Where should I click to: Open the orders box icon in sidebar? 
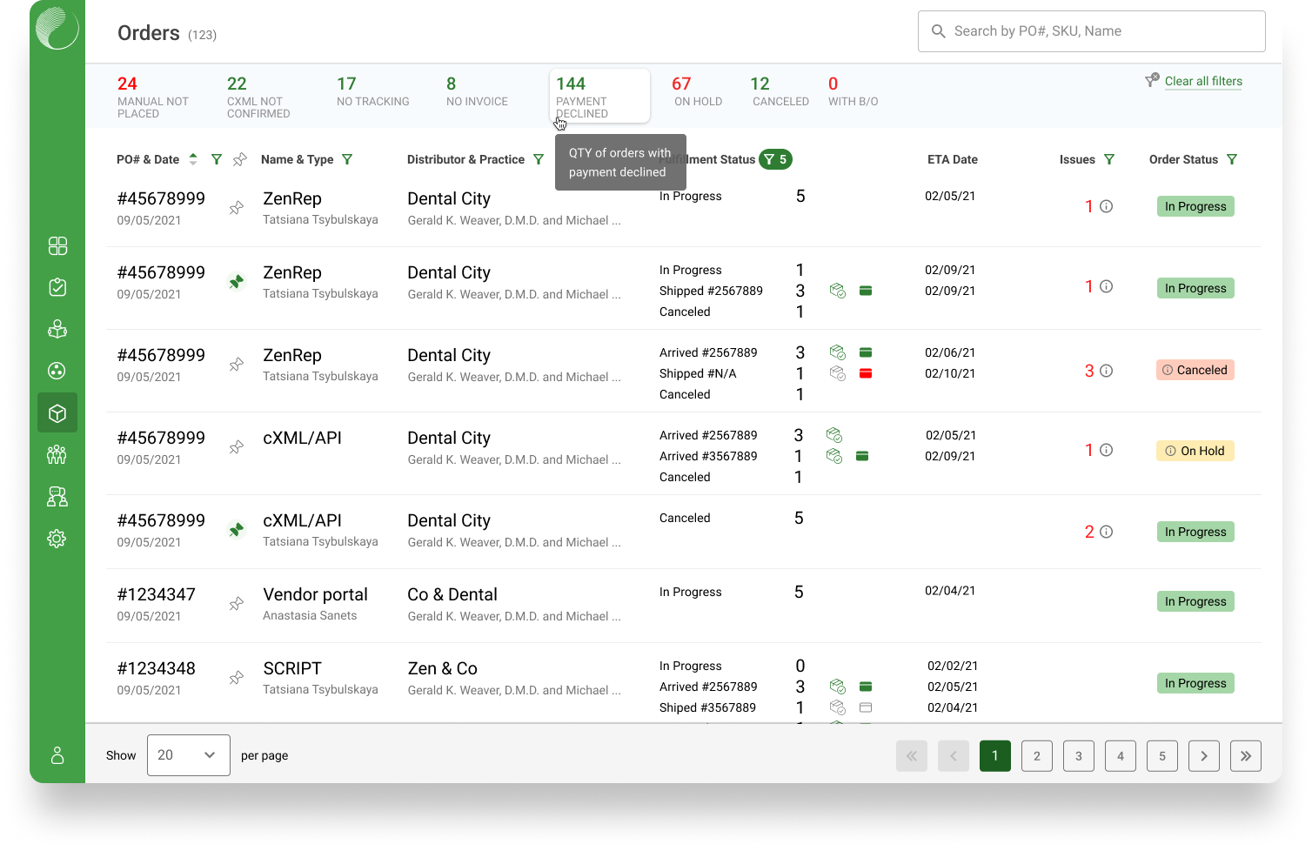tap(57, 413)
